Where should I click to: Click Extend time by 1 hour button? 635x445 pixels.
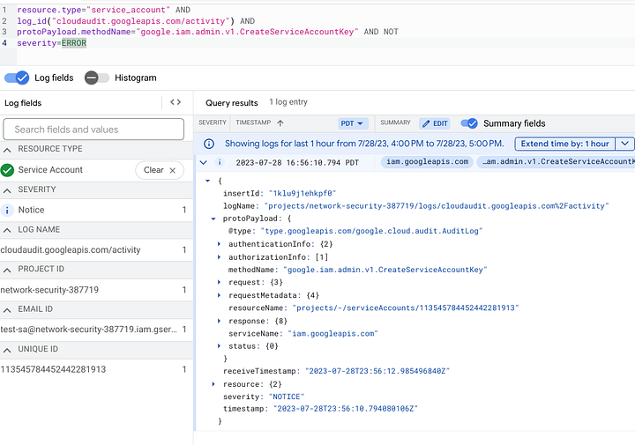click(564, 144)
